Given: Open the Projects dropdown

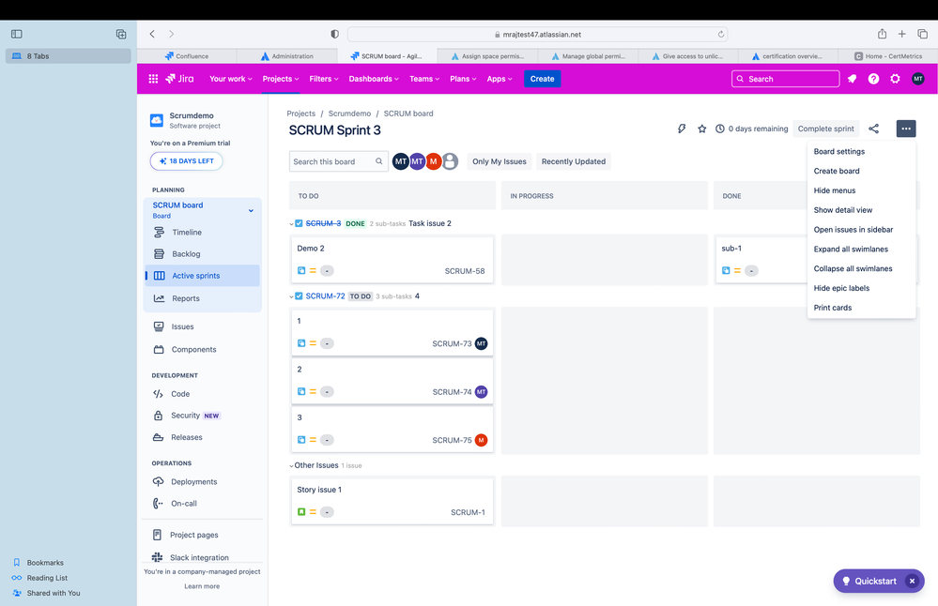Looking at the screenshot, I should [280, 79].
